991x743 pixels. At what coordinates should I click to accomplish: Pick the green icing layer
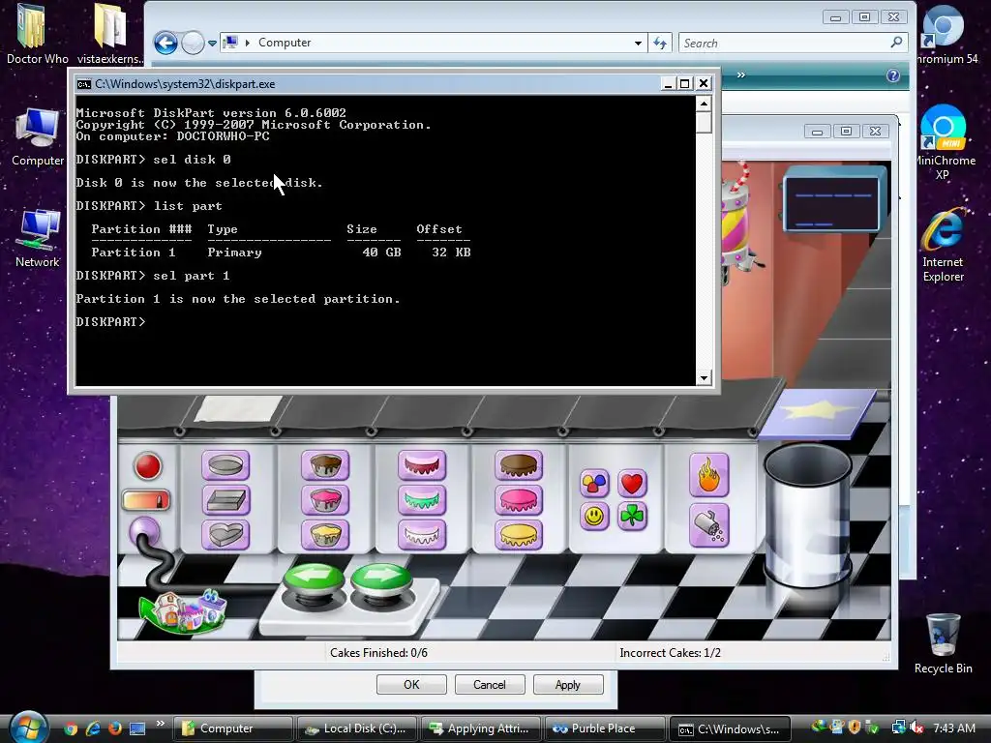click(422, 500)
